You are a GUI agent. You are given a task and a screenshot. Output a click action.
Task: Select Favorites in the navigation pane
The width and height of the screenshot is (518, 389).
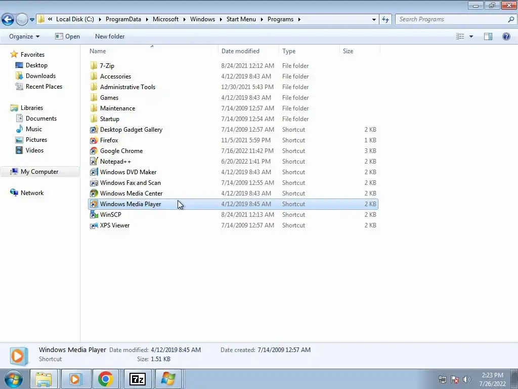tap(32, 55)
